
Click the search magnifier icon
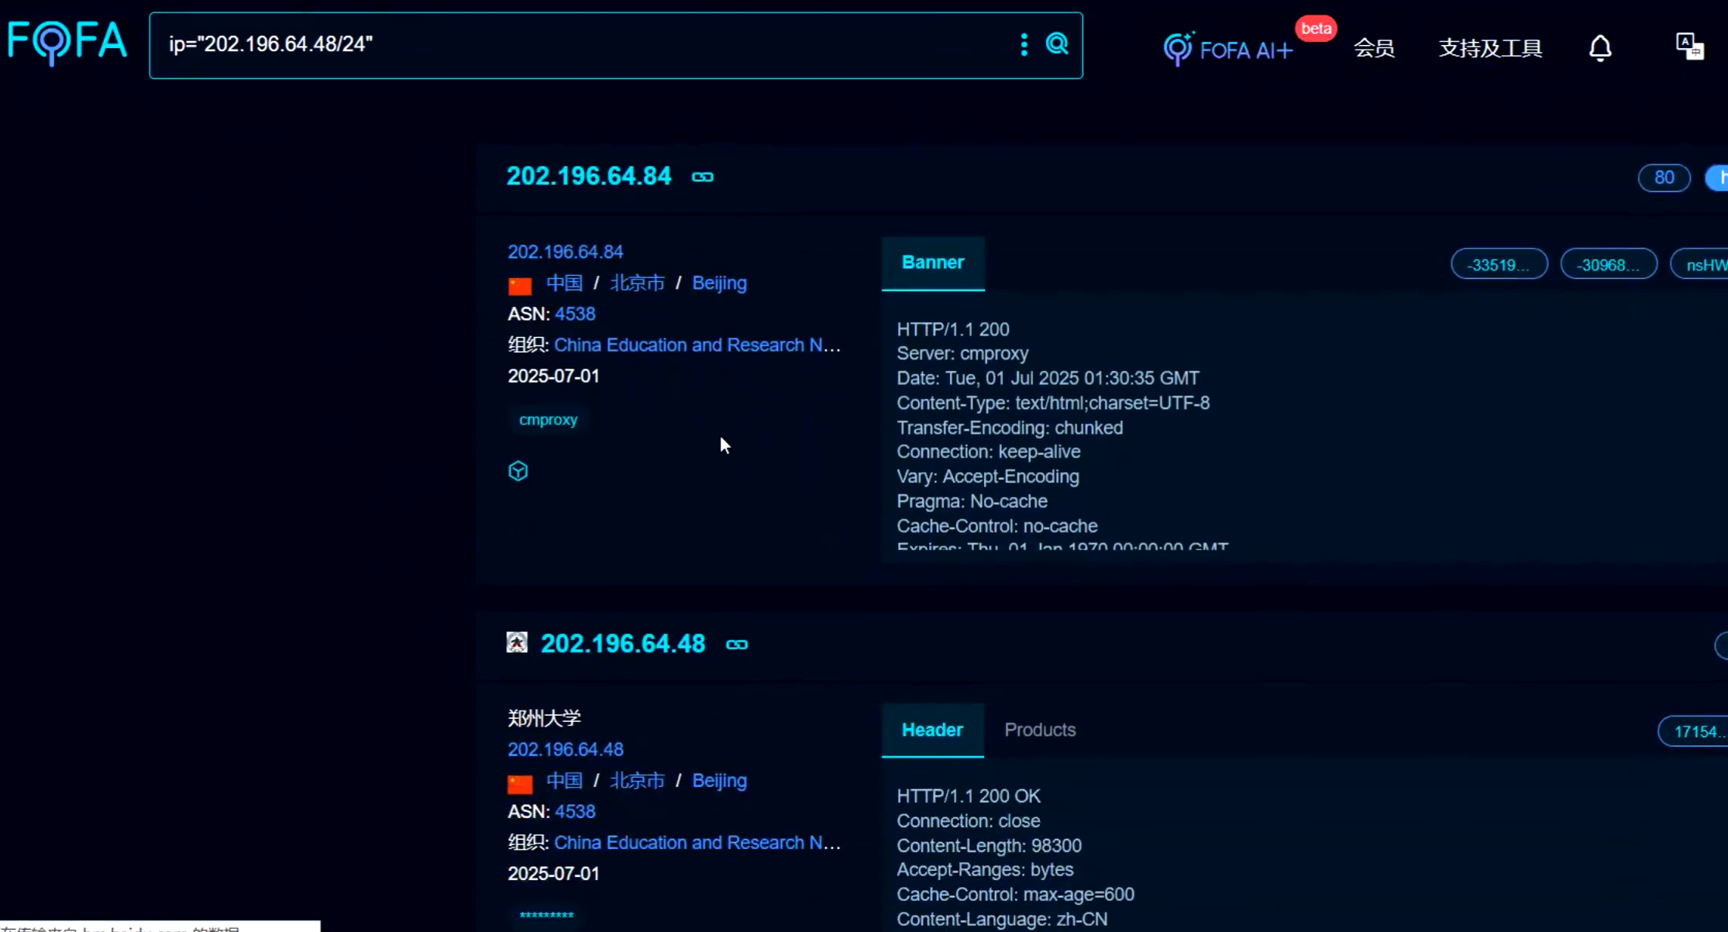[x=1057, y=44]
